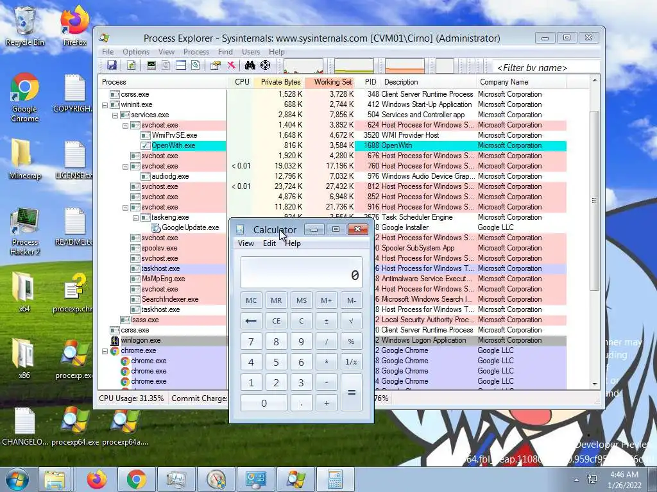Click the network icon in the system tray
Viewport: 657px width, 492px height.
tap(592, 479)
